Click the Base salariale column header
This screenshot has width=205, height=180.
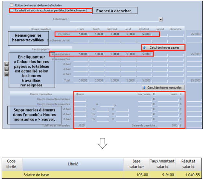(136, 164)
